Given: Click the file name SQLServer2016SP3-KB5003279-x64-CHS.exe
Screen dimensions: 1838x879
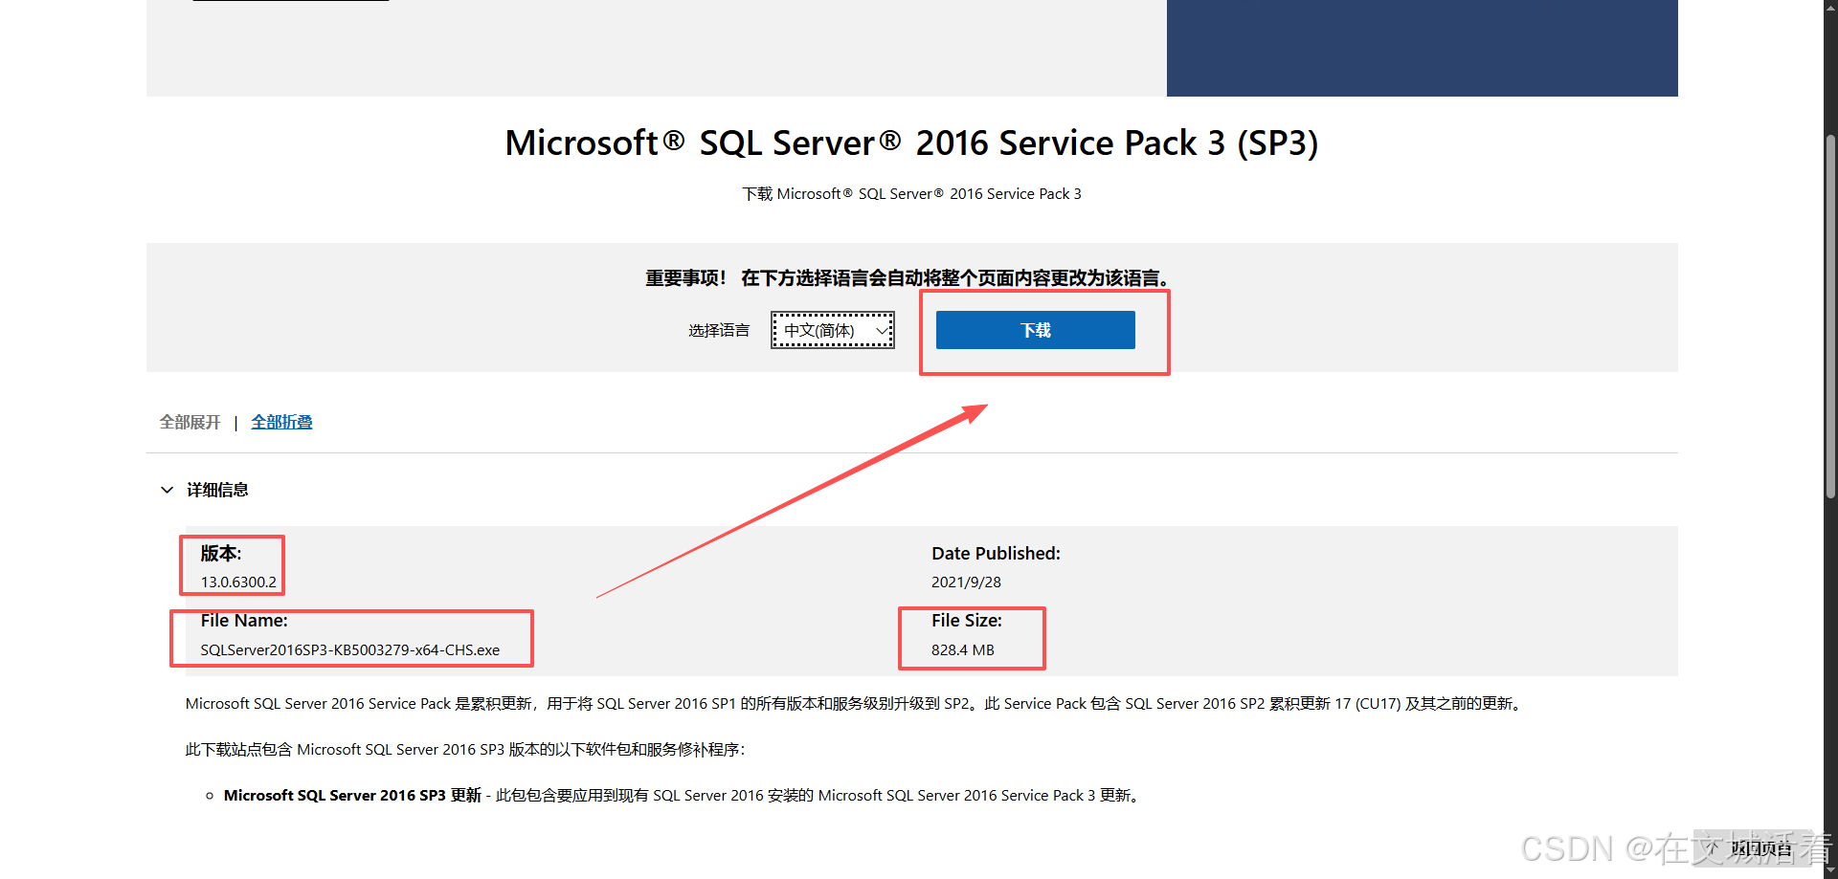Looking at the screenshot, I should coord(350,649).
